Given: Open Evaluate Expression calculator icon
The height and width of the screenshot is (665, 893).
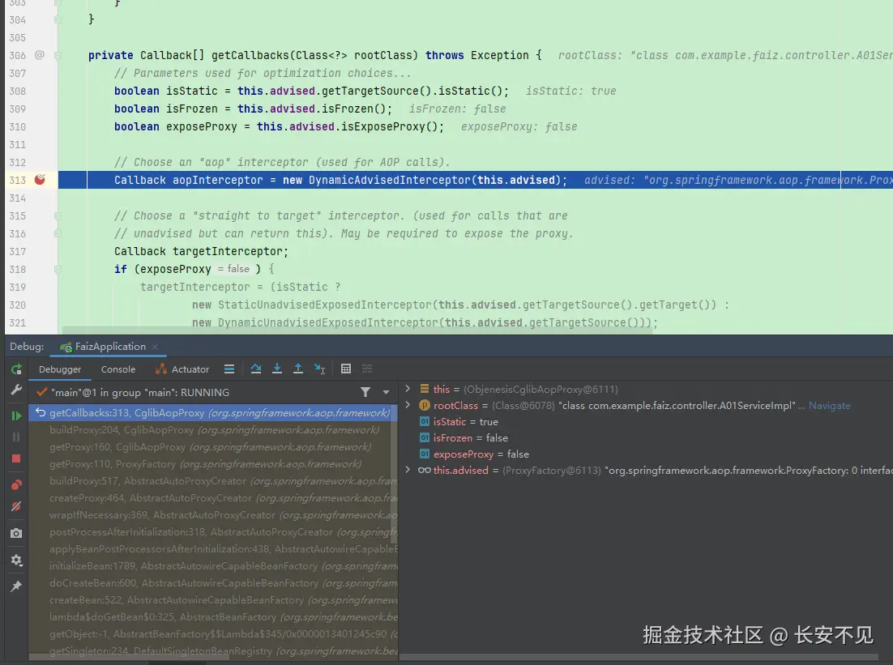Looking at the screenshot, I should [x=346, y=369].
